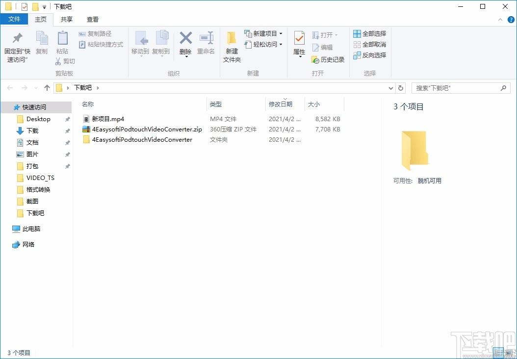Open 格式转换 folder in sidebar
This screenshot has height=359, width=517.
38,190
